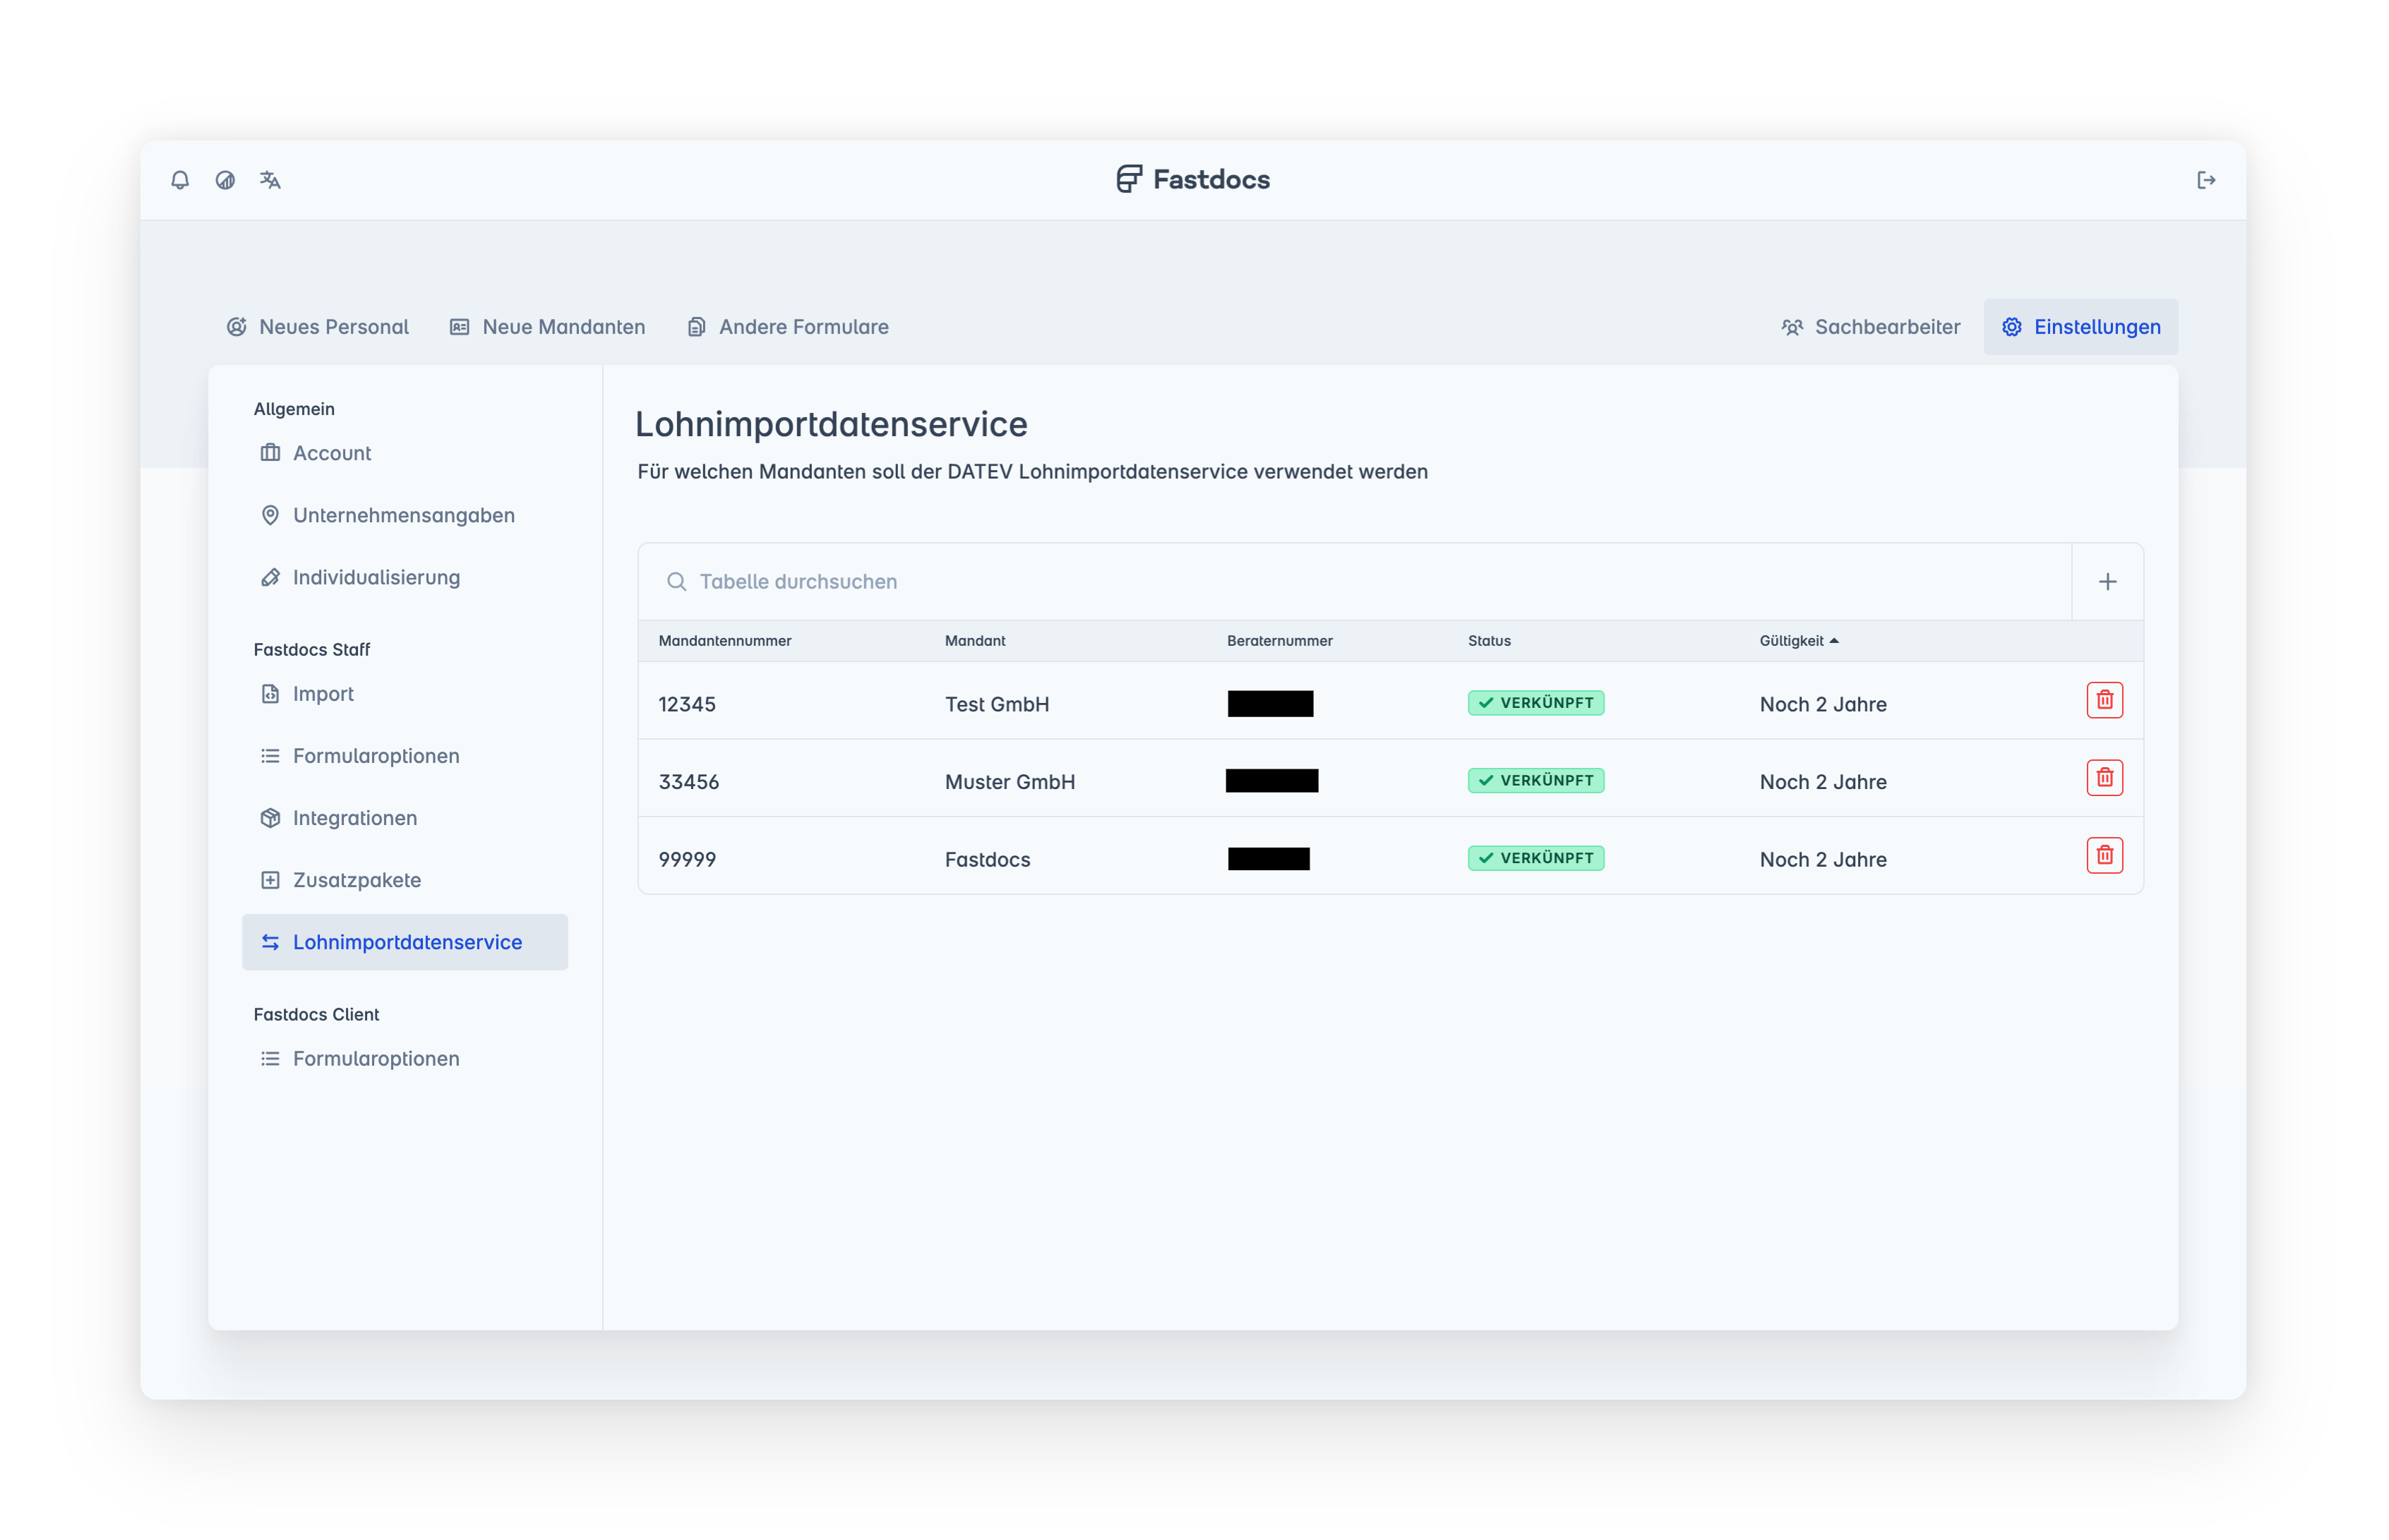Delete the Muster GmbH entry

tap(2104, 778)
